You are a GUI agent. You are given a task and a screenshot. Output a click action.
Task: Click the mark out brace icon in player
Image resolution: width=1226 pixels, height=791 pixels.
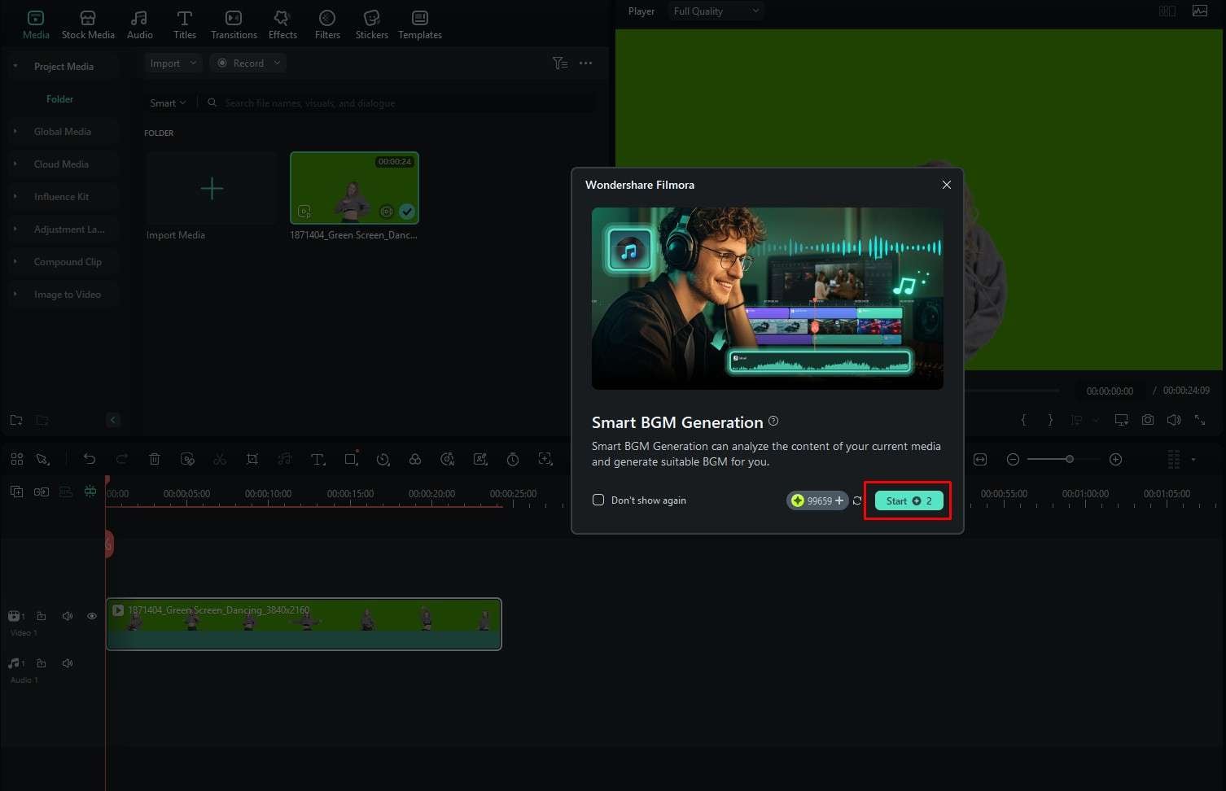1050,420
